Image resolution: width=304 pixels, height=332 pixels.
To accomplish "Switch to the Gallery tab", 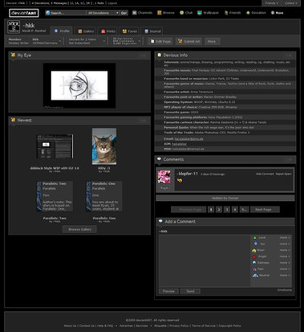I will 86,31.
